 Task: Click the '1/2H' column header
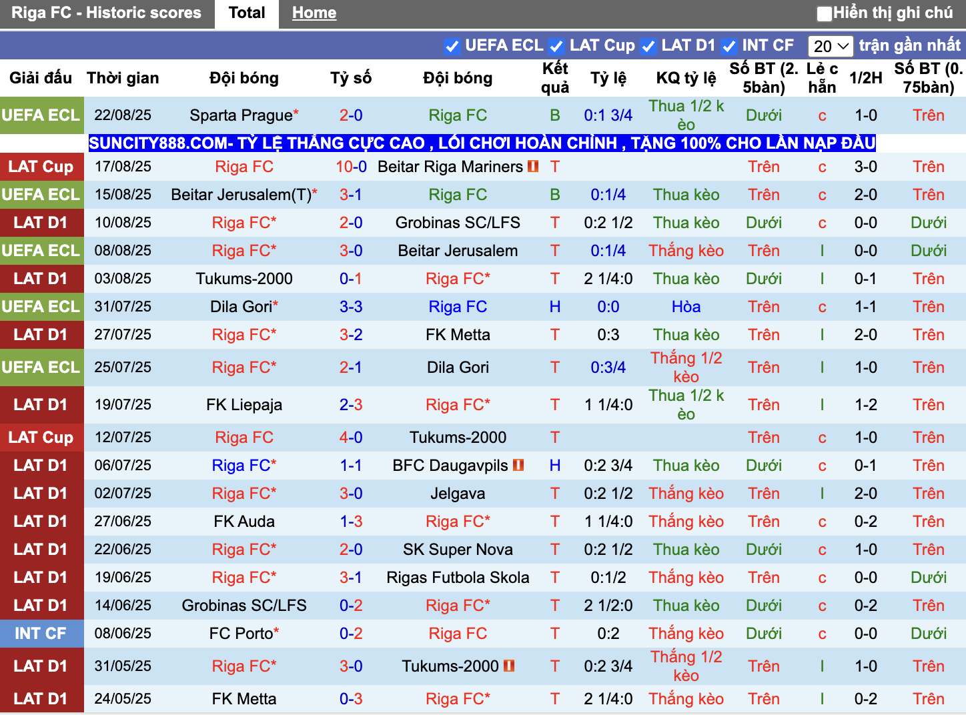(x=866, y=78)
